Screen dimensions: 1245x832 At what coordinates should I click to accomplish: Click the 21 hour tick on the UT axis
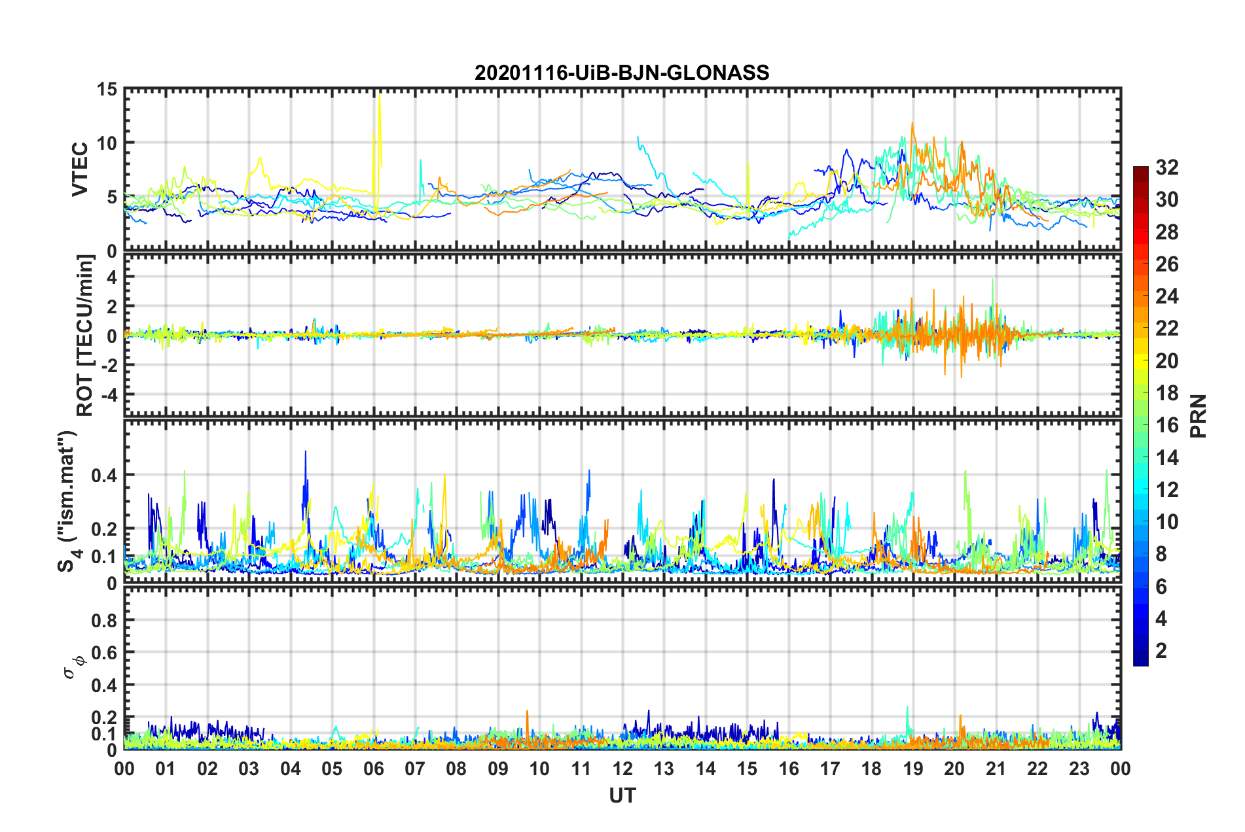(x=996, y=769)
